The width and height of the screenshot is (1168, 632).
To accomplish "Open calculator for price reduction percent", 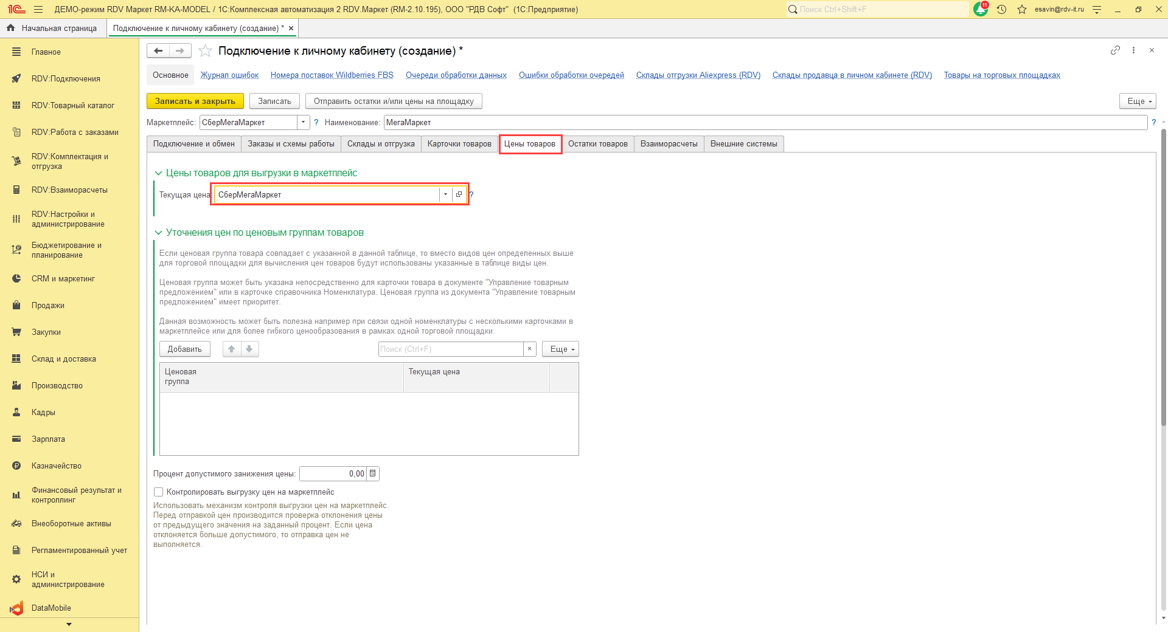I will tap(373, 474).
